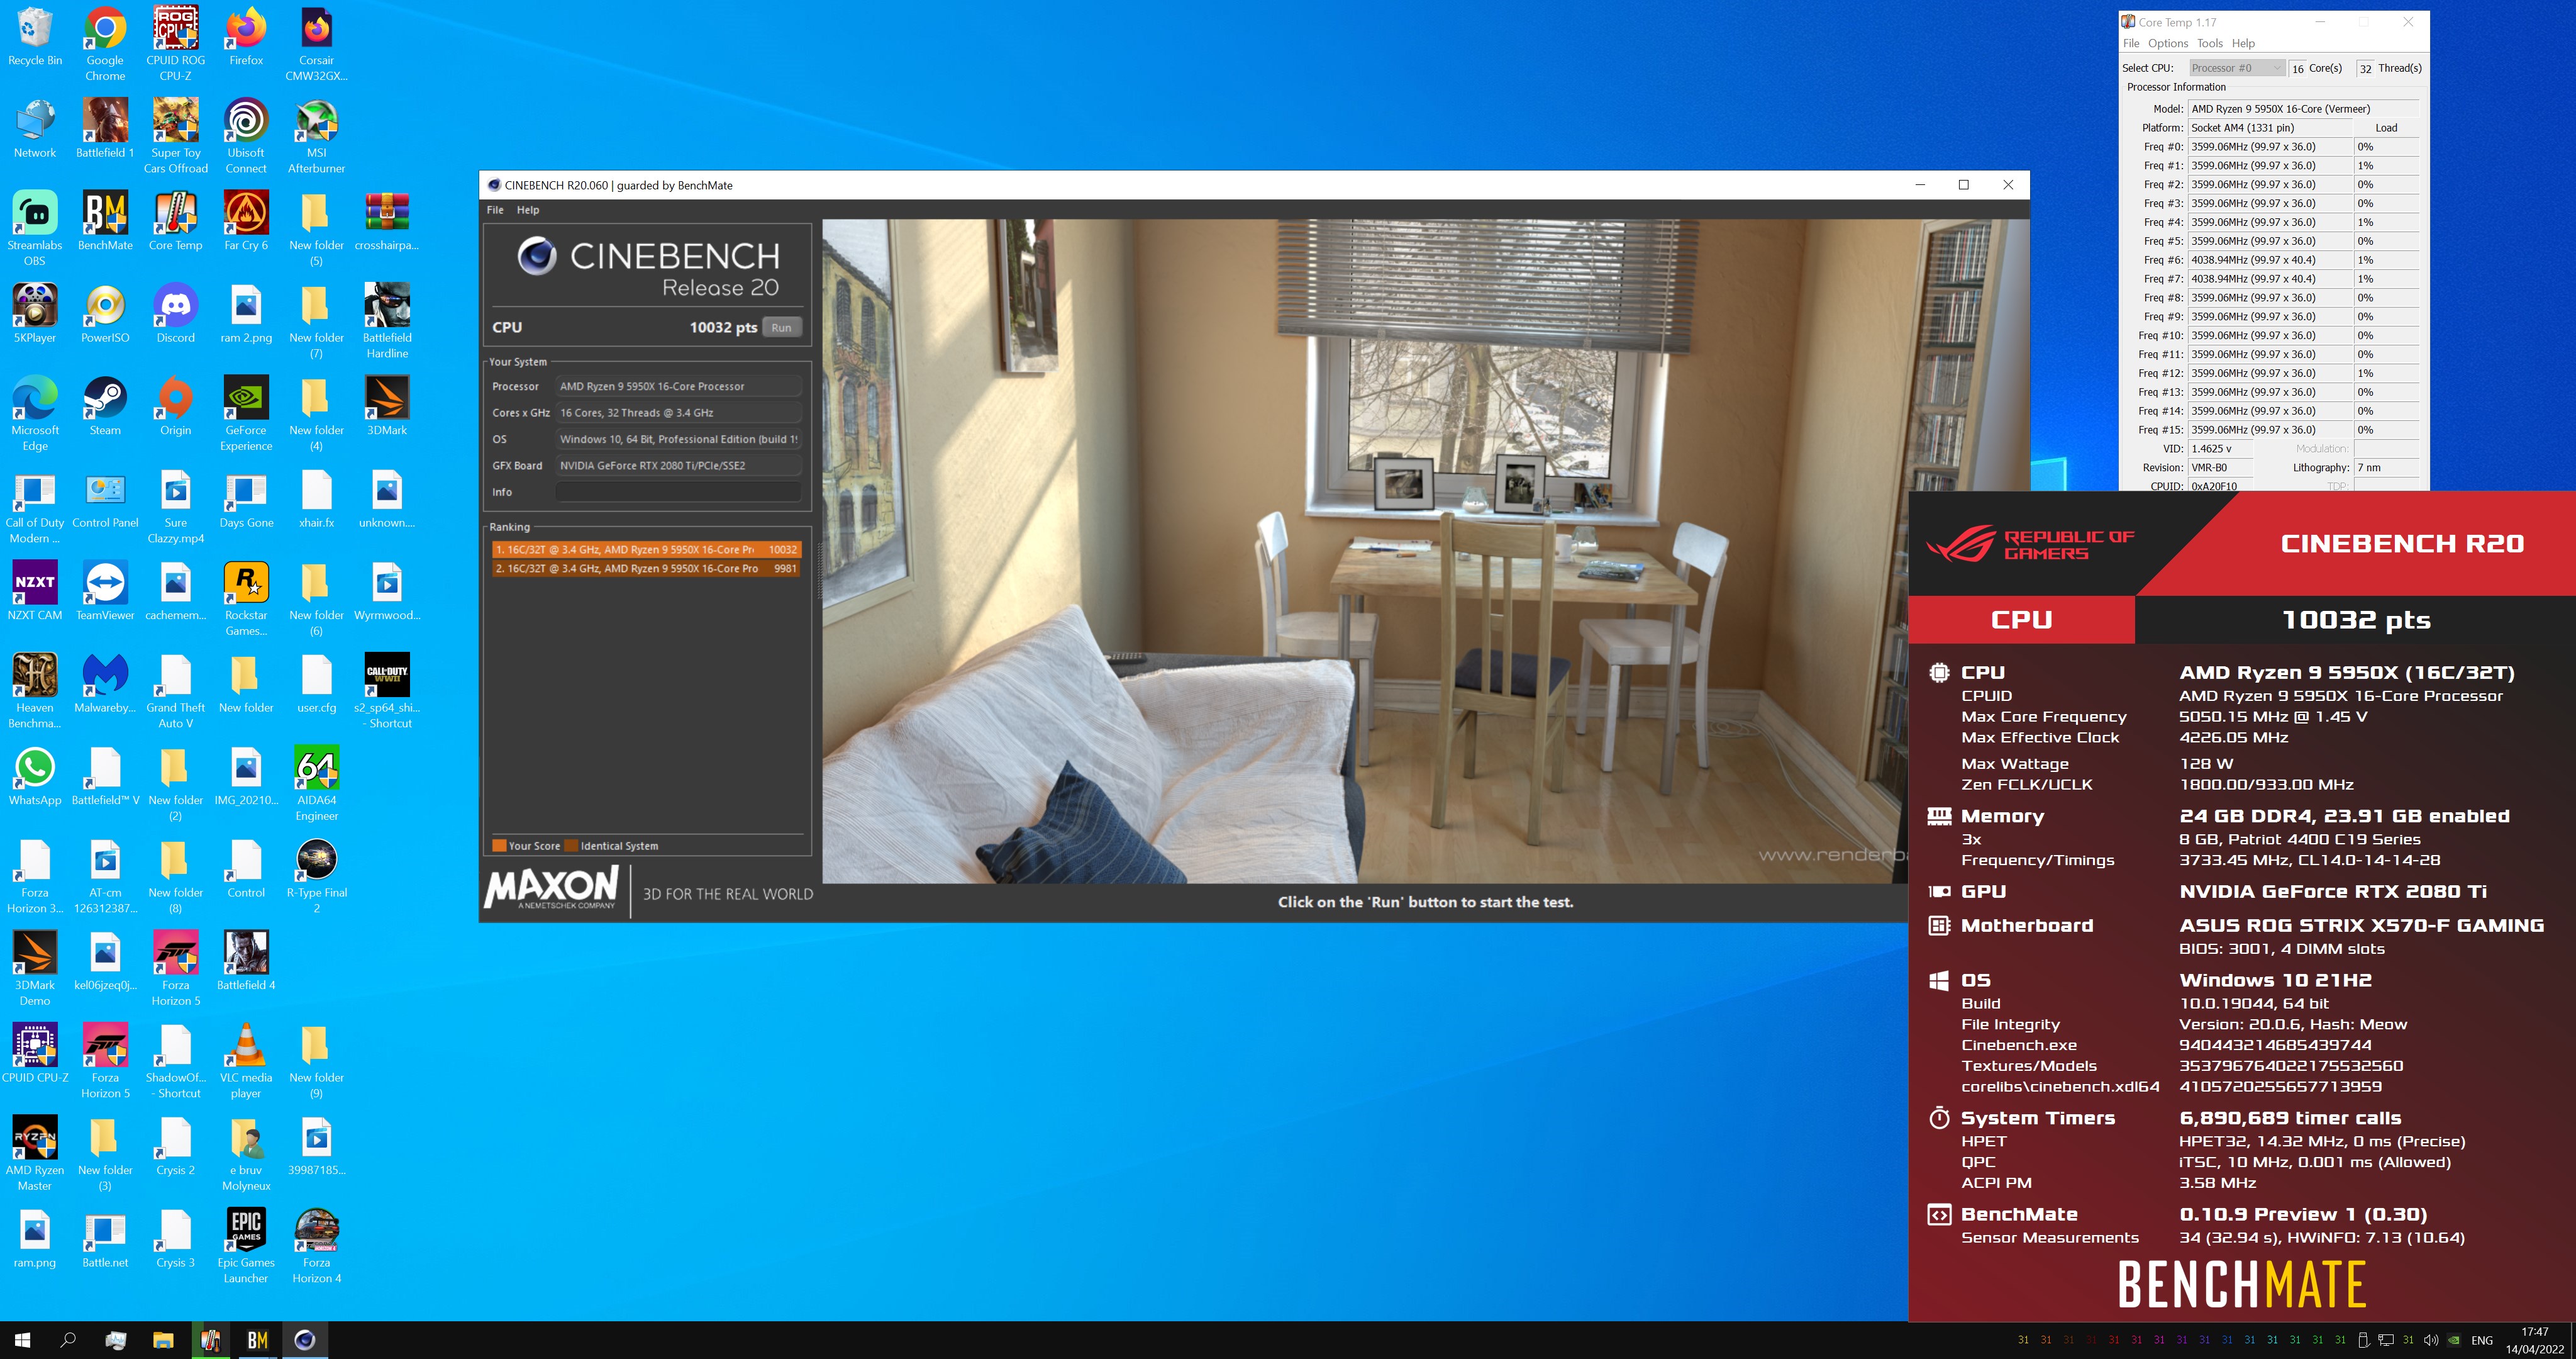This screenshot has width=2576, height=1359.
Task: Open Rockstar Games launcher icon
Action: tap(246, 598)
